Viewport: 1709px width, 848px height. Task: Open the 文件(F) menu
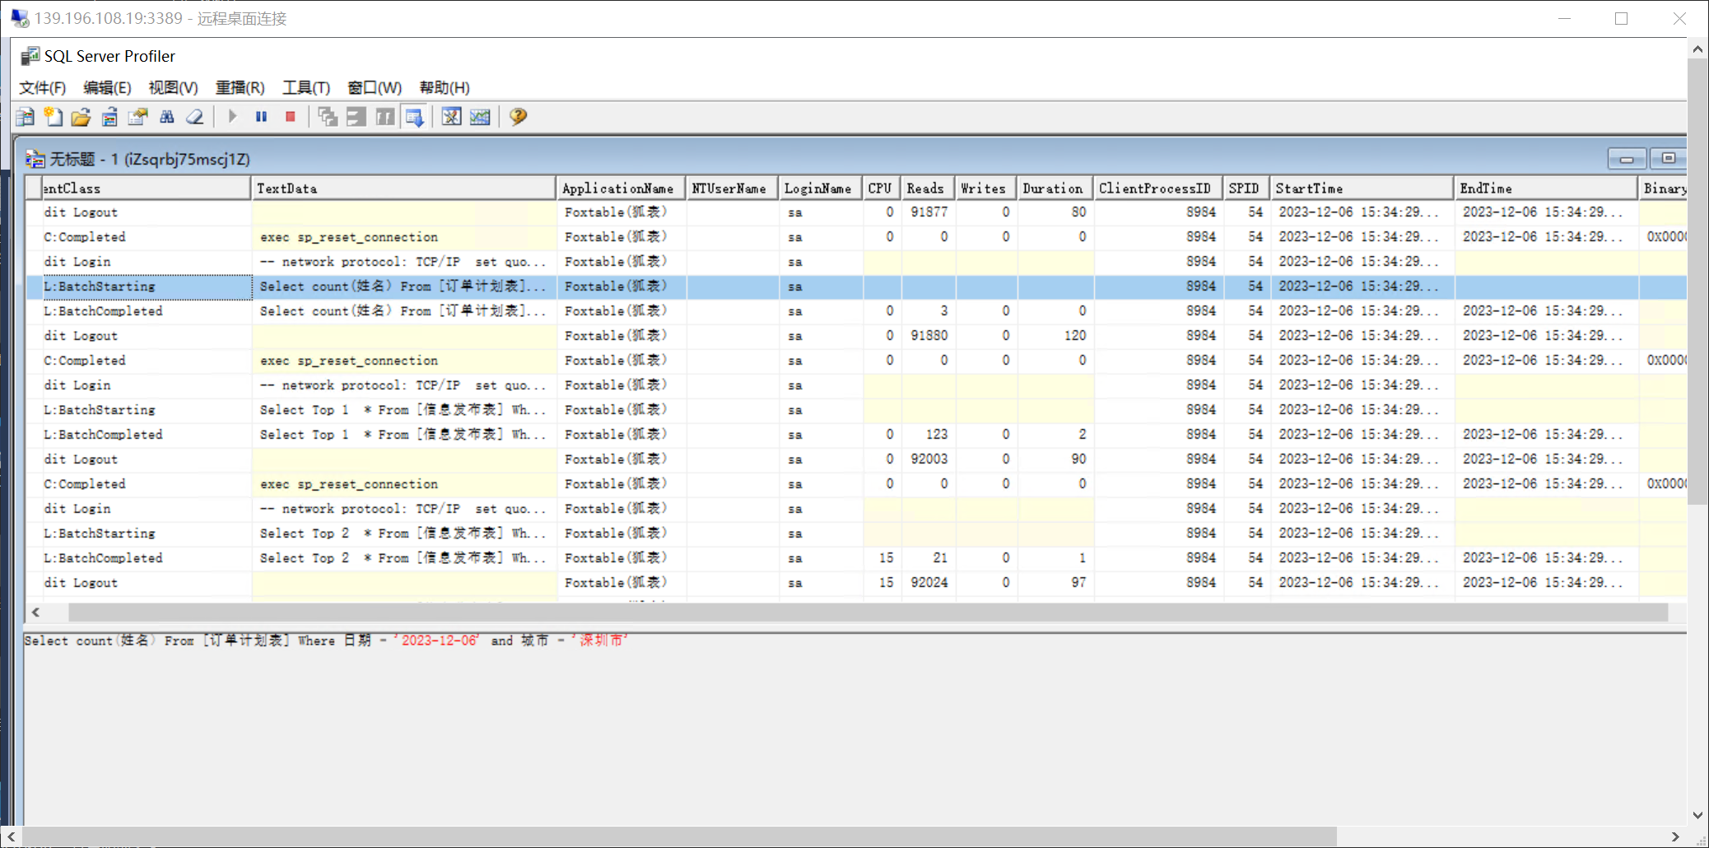[43, 87]
